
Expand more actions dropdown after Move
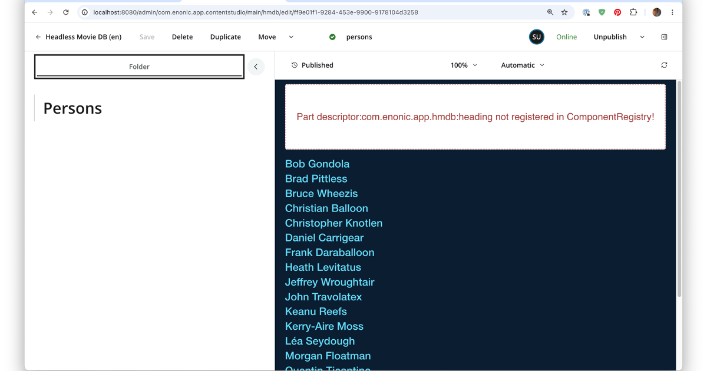click(291, 37)
